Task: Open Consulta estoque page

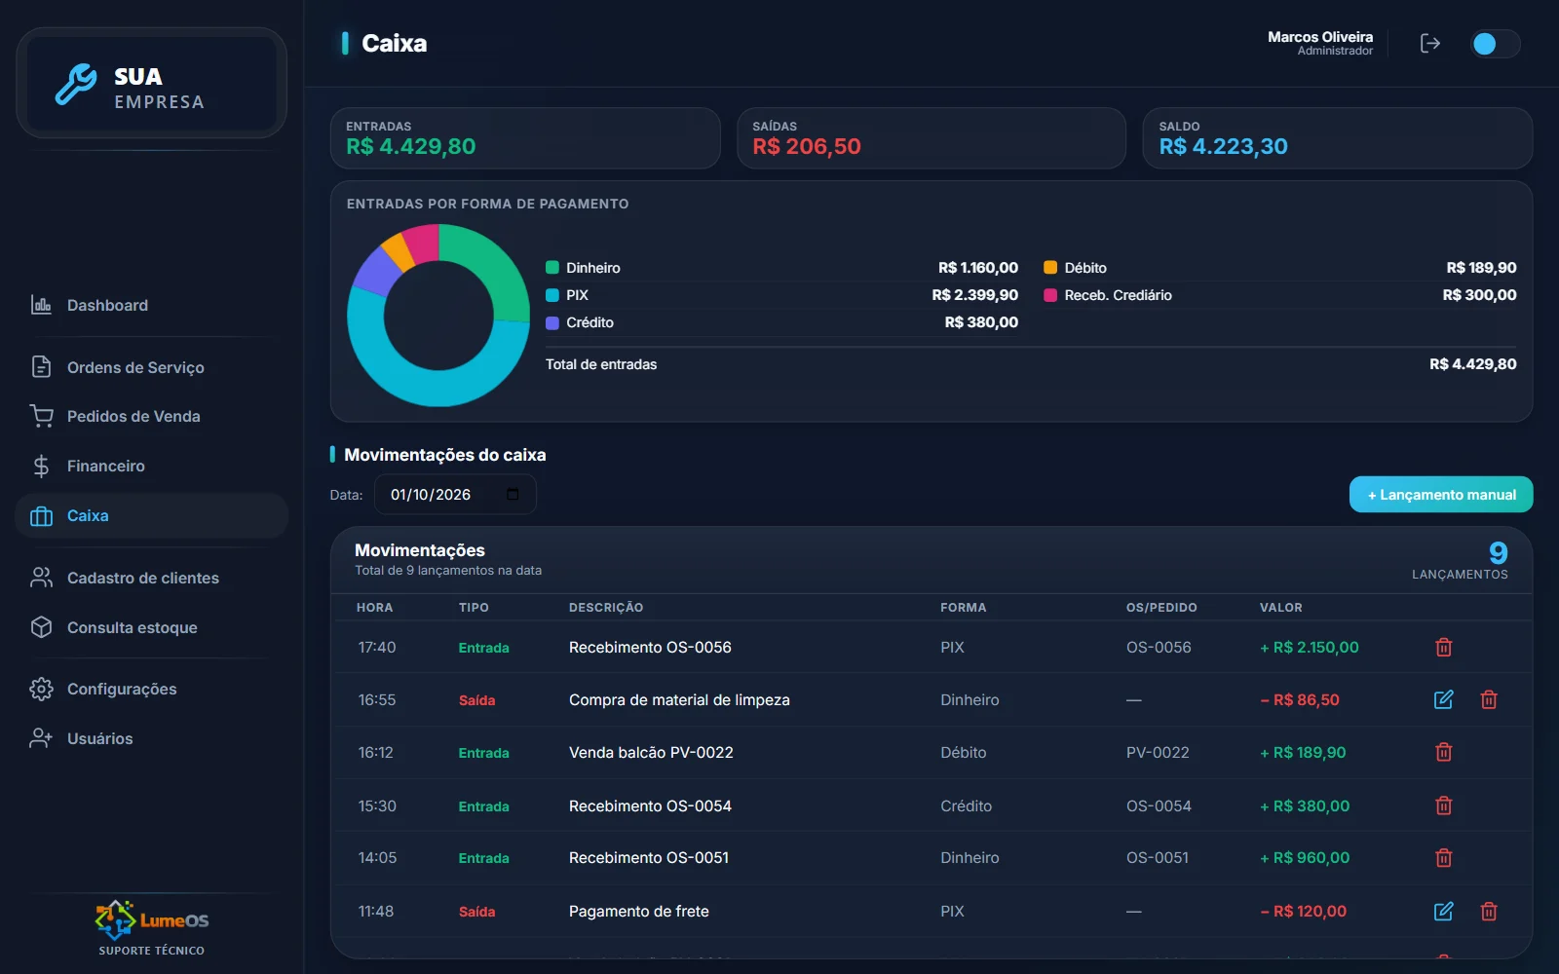Action: (x=152, y=627)
